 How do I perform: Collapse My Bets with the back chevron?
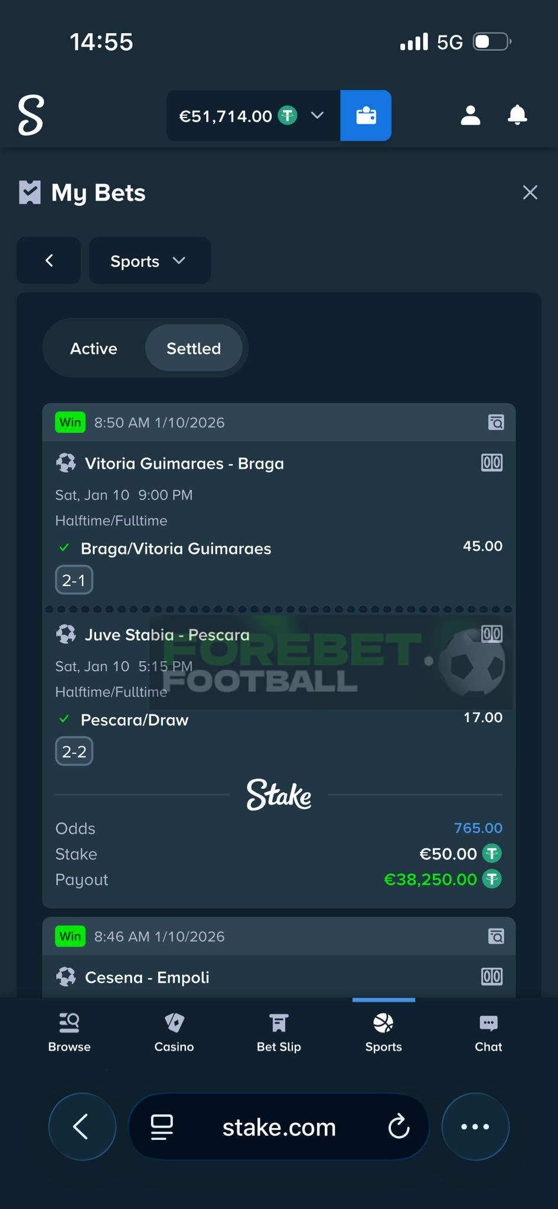click(49, 260)
